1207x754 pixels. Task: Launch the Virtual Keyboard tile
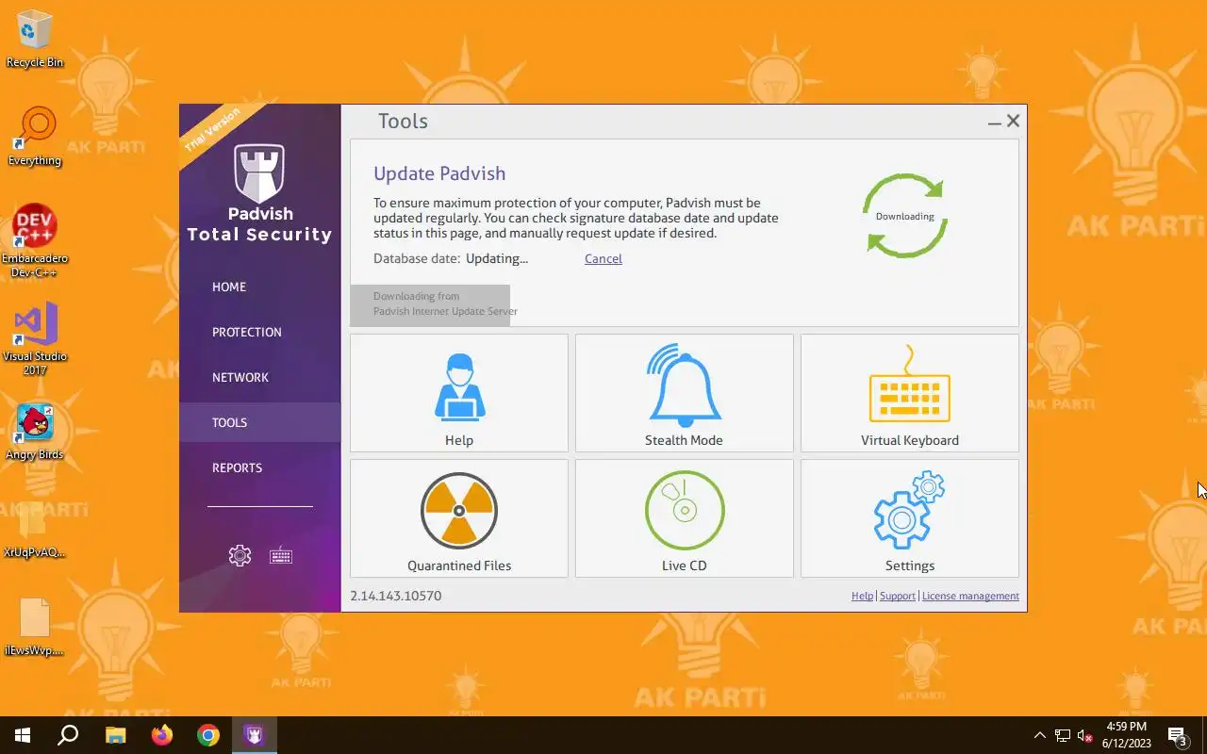(910, 393)
